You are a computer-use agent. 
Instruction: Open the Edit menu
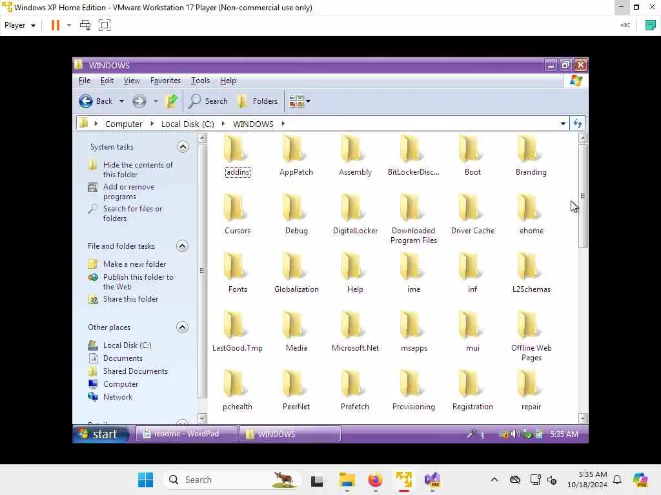[x=107, y=81]
